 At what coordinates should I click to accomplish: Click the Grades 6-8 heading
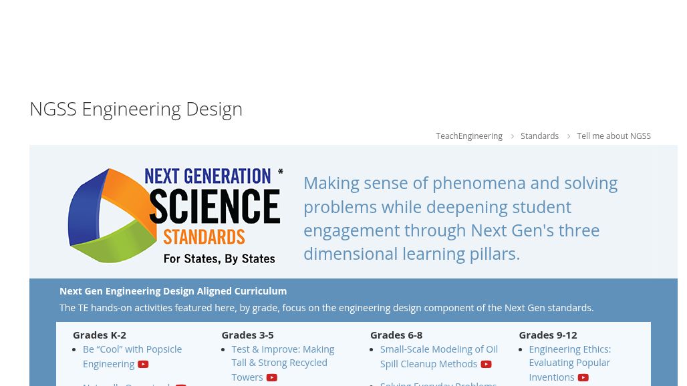(396, 335)
